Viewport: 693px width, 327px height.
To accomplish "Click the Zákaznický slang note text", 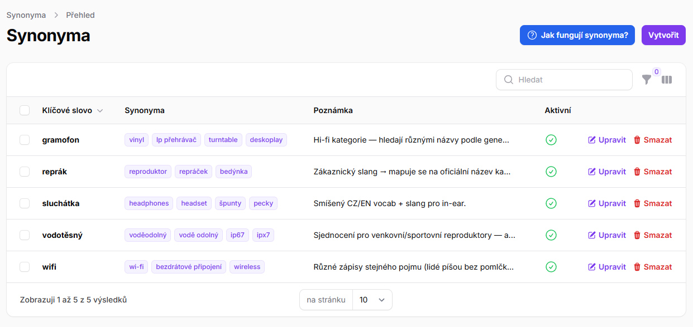I will [x=412, y=172].
